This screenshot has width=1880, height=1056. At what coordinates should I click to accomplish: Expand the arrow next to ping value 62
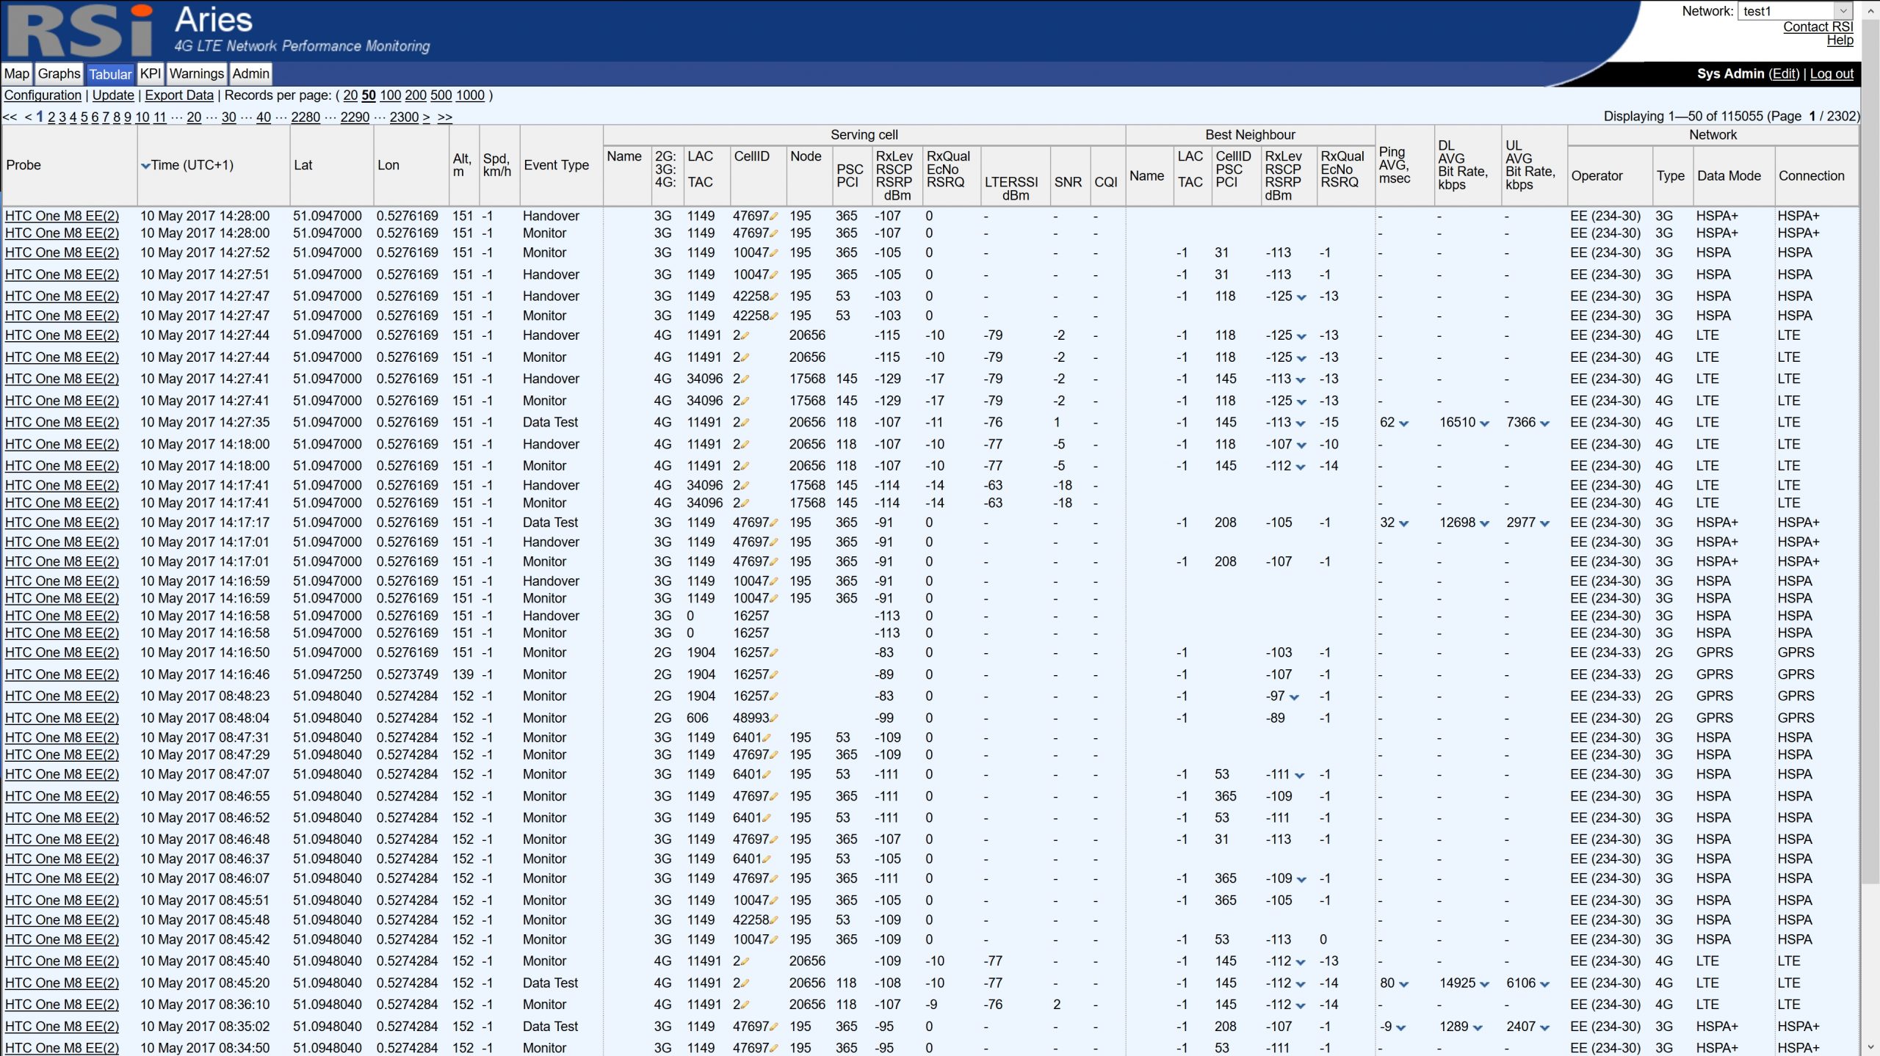coord(1404,423)
